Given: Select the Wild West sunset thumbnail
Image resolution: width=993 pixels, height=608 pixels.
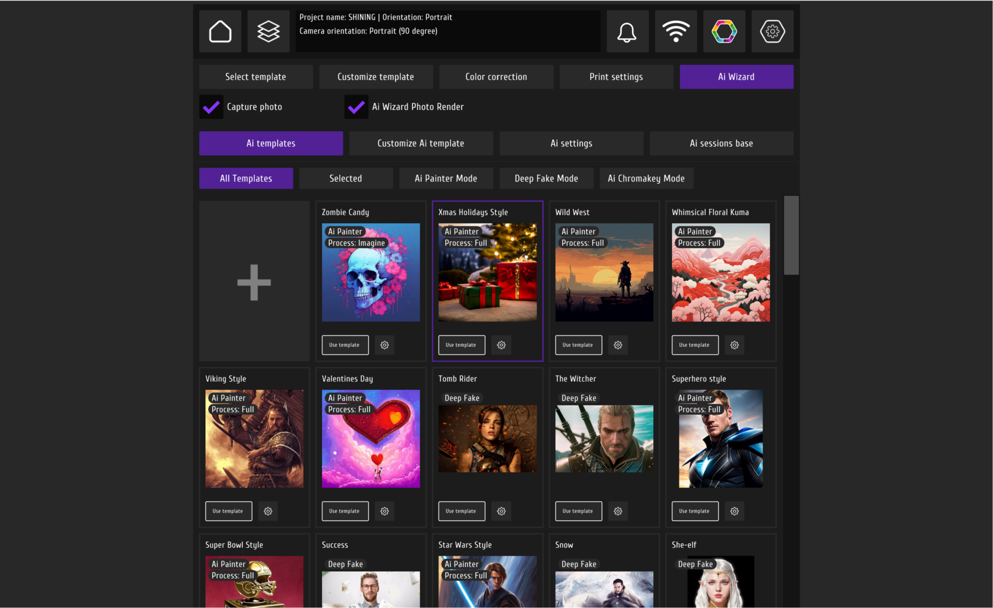Looking at the screenshot, I should pyautogui.click(x=604, y=272).
